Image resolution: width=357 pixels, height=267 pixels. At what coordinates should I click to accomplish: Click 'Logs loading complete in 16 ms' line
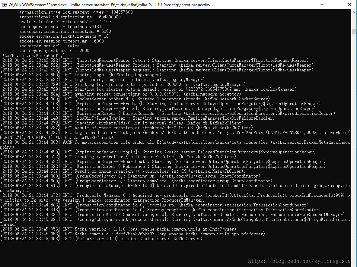[103, 80]
